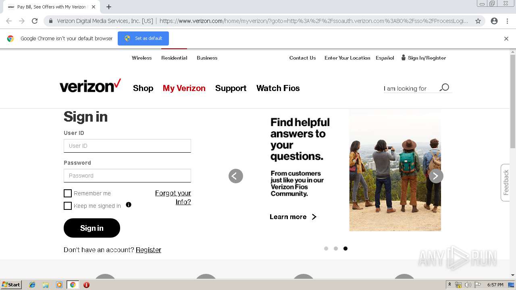Click Forgot your Info? link

point(173,197)
